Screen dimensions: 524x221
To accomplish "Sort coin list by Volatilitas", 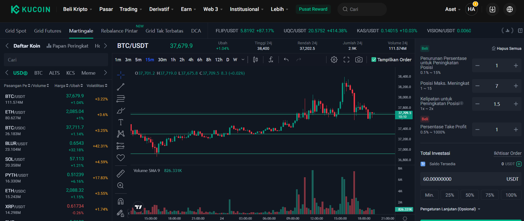I will [x=97, y=86].
